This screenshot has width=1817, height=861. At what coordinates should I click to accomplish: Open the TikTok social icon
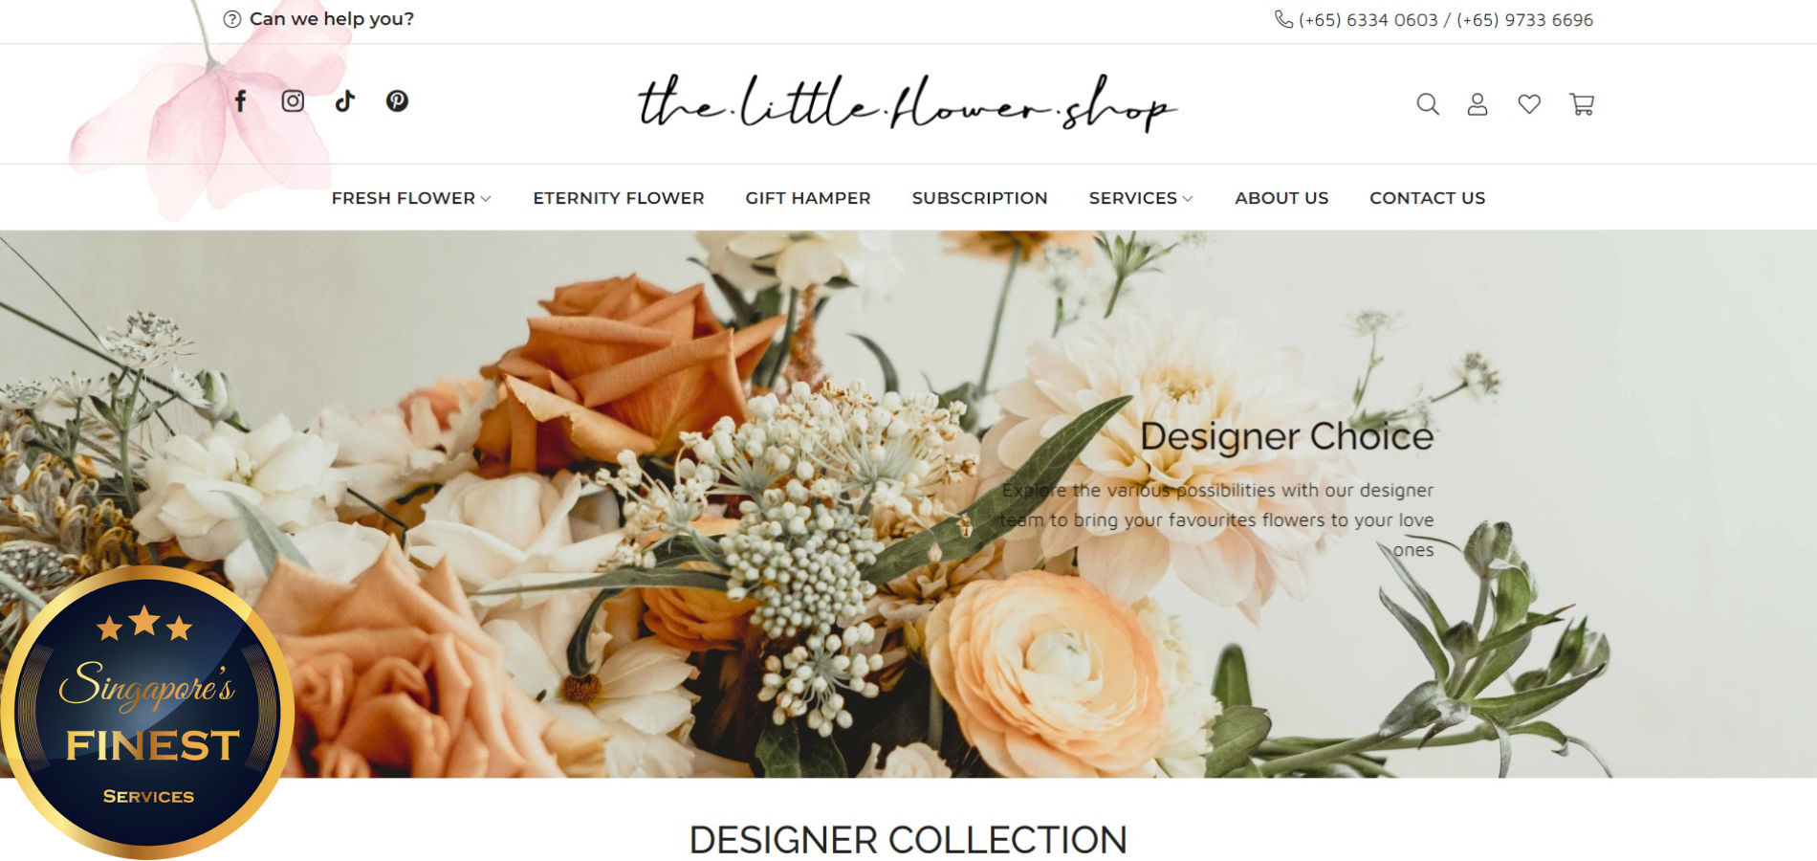[345, 101]
